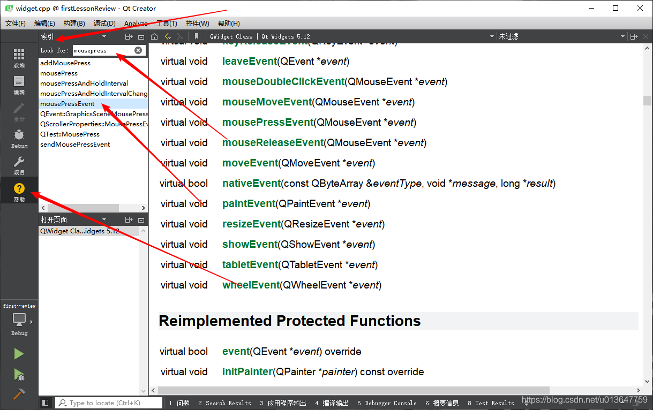653x410 pixels.
Task: Open the open pages view dropdown
Action: click(x=74, y=219)
